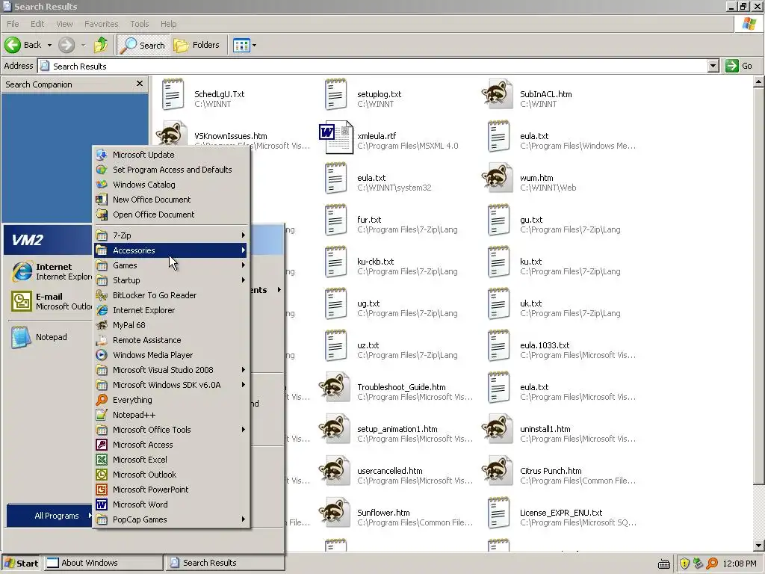Launch BitLocker To Go Reader
Image resolution: width=765 pixels, height=574 pixels.
pos(171,295)
